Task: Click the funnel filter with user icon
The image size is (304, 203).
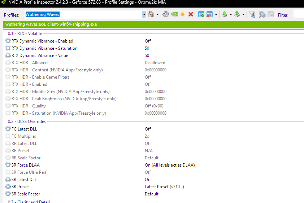Action: click(x=252, y=14)
